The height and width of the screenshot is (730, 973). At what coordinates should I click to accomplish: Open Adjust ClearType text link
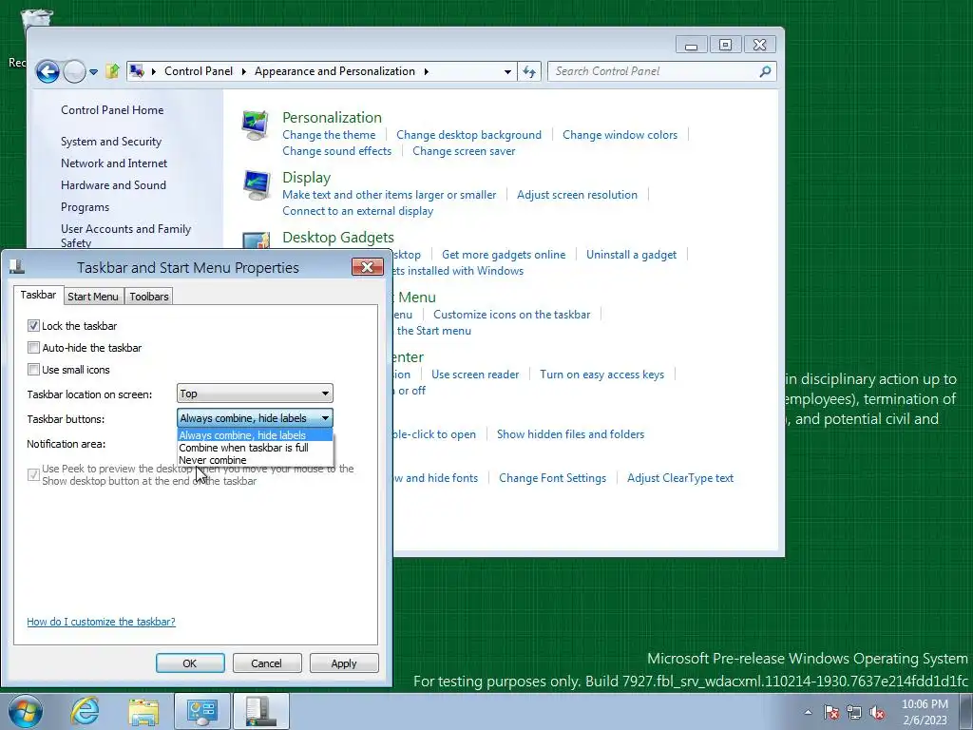click(x=680, y=478)
